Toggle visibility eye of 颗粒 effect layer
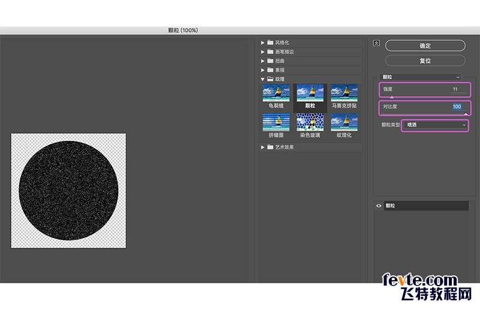This screenshot has height=309, width=480. coord(379,206)
